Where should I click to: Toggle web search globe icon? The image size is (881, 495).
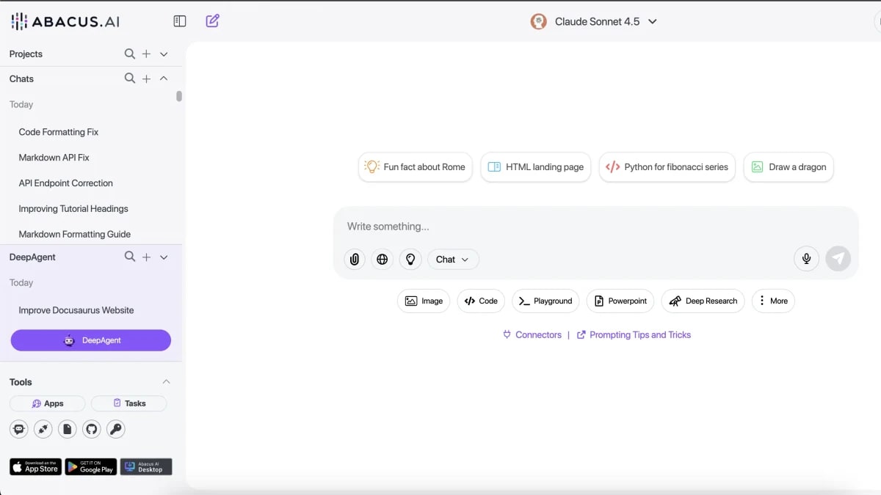[x=383, y=259]
